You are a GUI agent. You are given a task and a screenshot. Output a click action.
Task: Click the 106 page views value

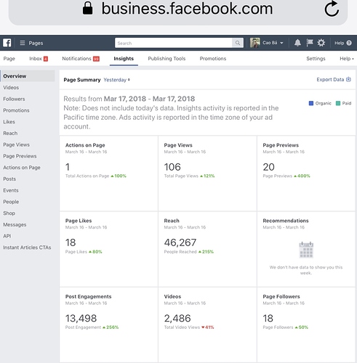click(172, 167)
